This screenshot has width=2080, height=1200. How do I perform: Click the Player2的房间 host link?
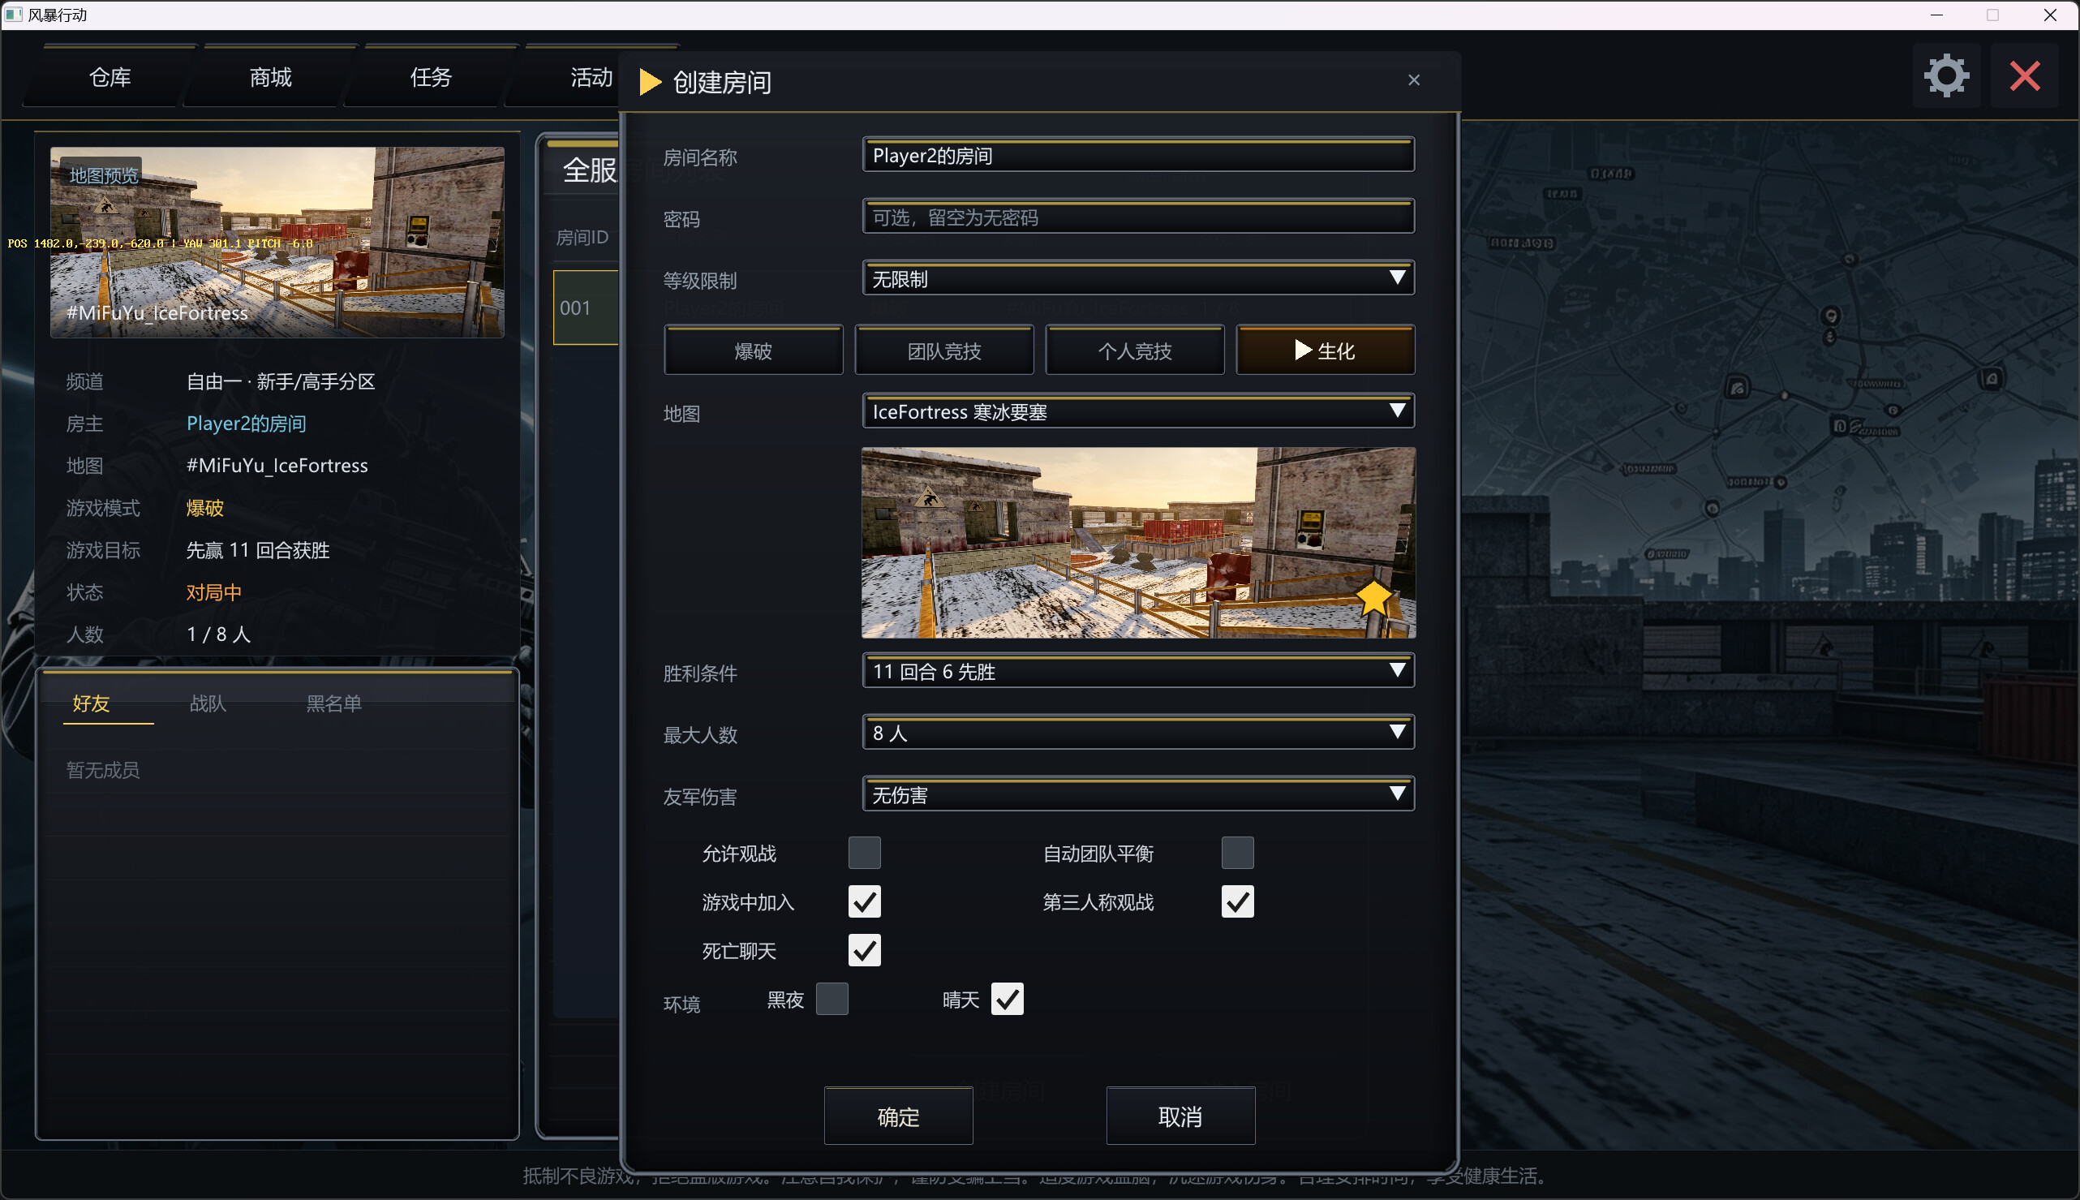(x=246, y=423)
